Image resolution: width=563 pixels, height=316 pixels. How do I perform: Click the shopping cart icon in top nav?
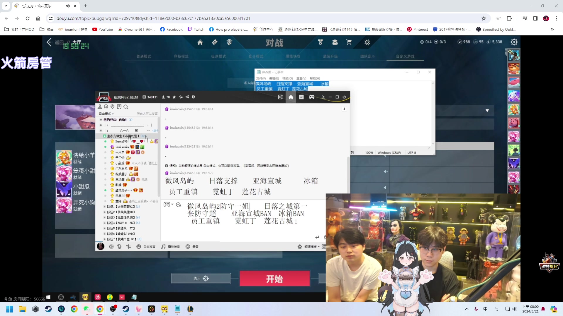pyautogui.click(x=349, y=42)
